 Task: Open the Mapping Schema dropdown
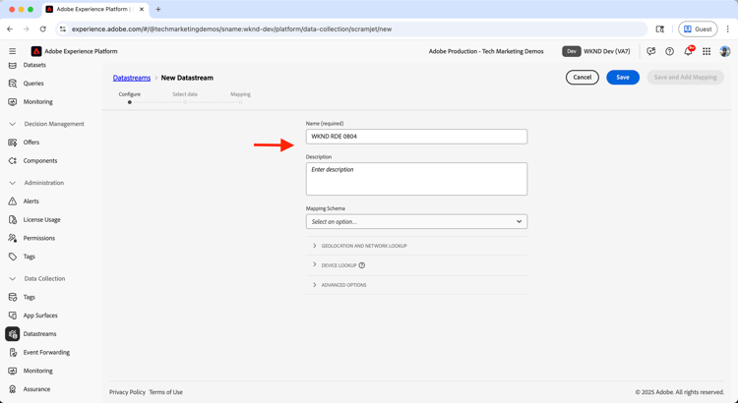point(416,221)
